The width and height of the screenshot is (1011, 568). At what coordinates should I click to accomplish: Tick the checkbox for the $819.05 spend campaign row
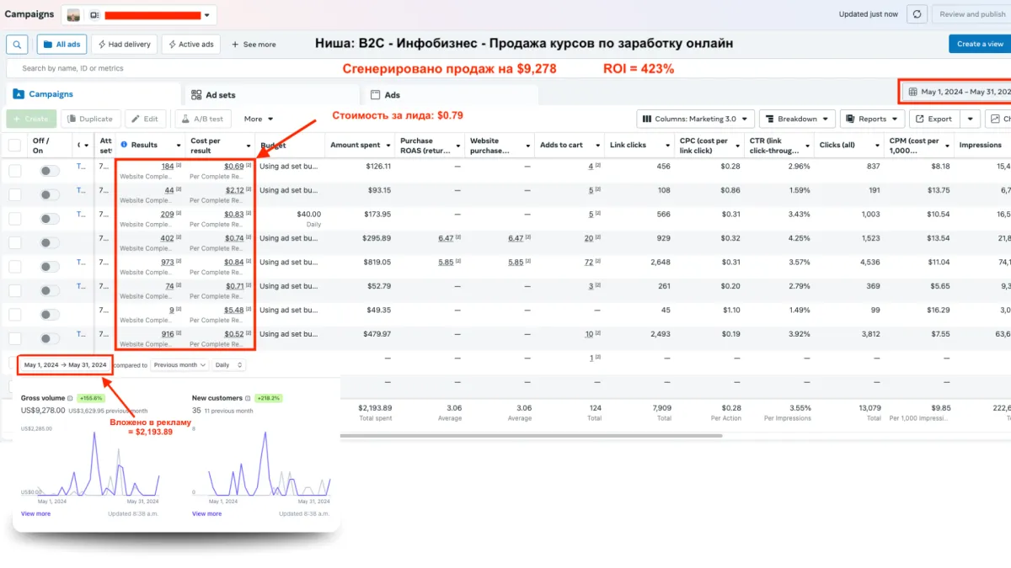(14, 267)
